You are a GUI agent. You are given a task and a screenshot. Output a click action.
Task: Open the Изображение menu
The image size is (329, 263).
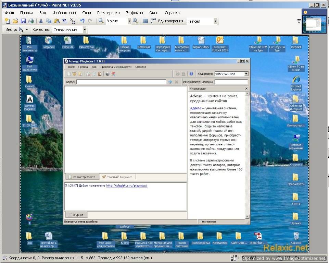pos(64,13)
